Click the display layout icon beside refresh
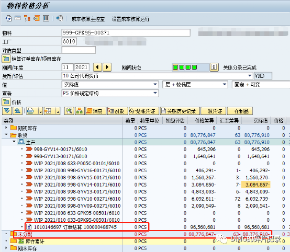The height and width of the screenshot is (252, 290). click(x=18, y=18)
